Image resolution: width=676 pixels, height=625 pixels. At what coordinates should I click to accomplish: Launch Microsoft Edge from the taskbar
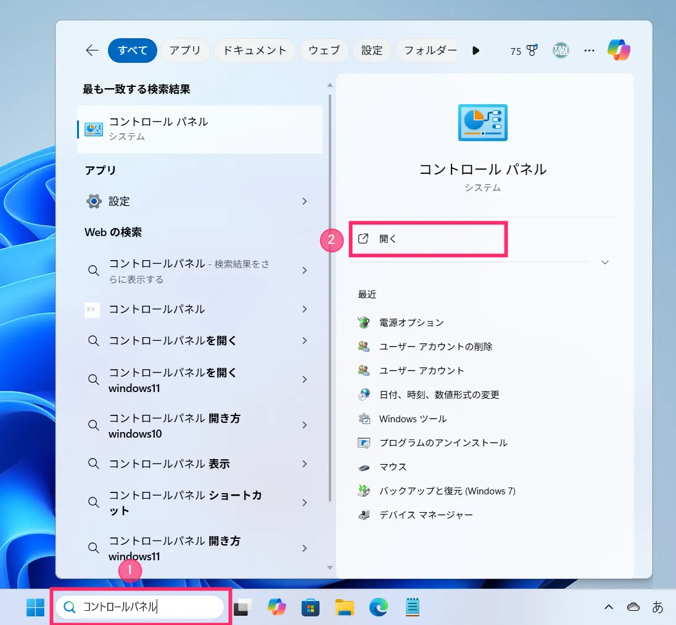[x=379, y=607]
